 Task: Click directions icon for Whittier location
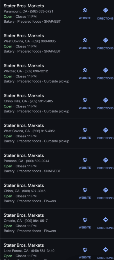(105, 70)
